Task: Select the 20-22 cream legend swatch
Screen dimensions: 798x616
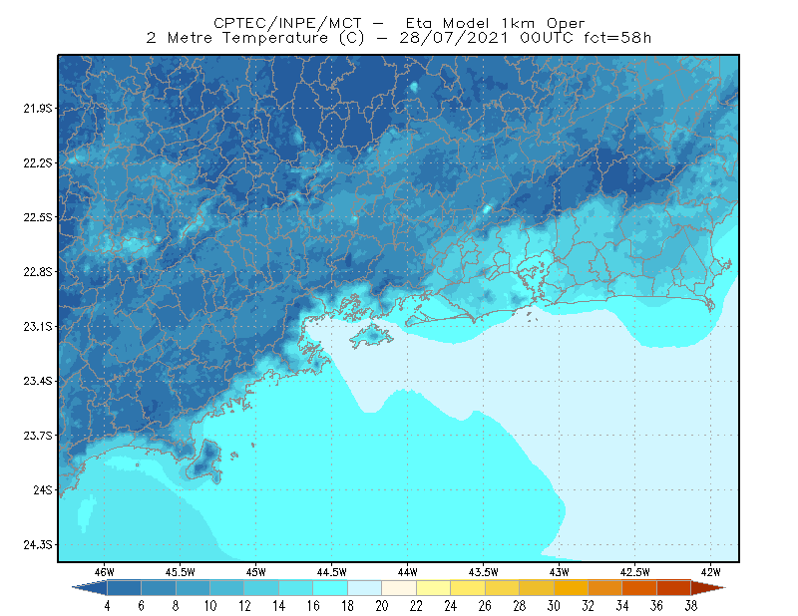Action: 399,588
